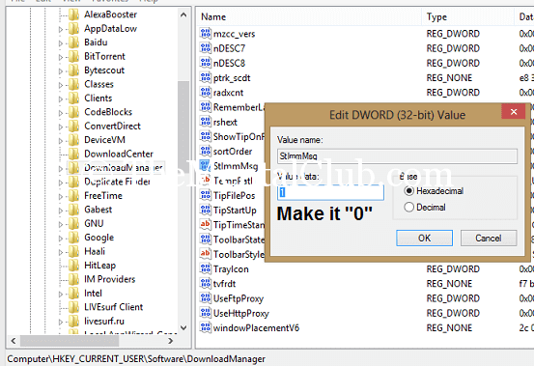Select the sortOrder value icon
This screenshot has width=534, height=366.
tap(206, 151)
